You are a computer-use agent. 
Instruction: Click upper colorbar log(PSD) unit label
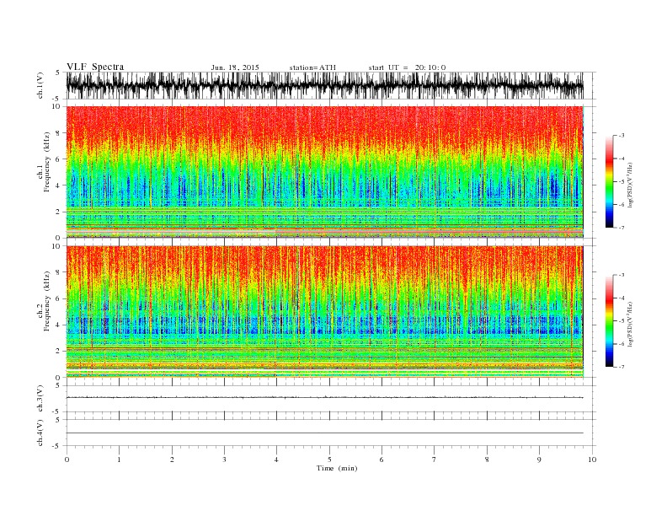631,185
